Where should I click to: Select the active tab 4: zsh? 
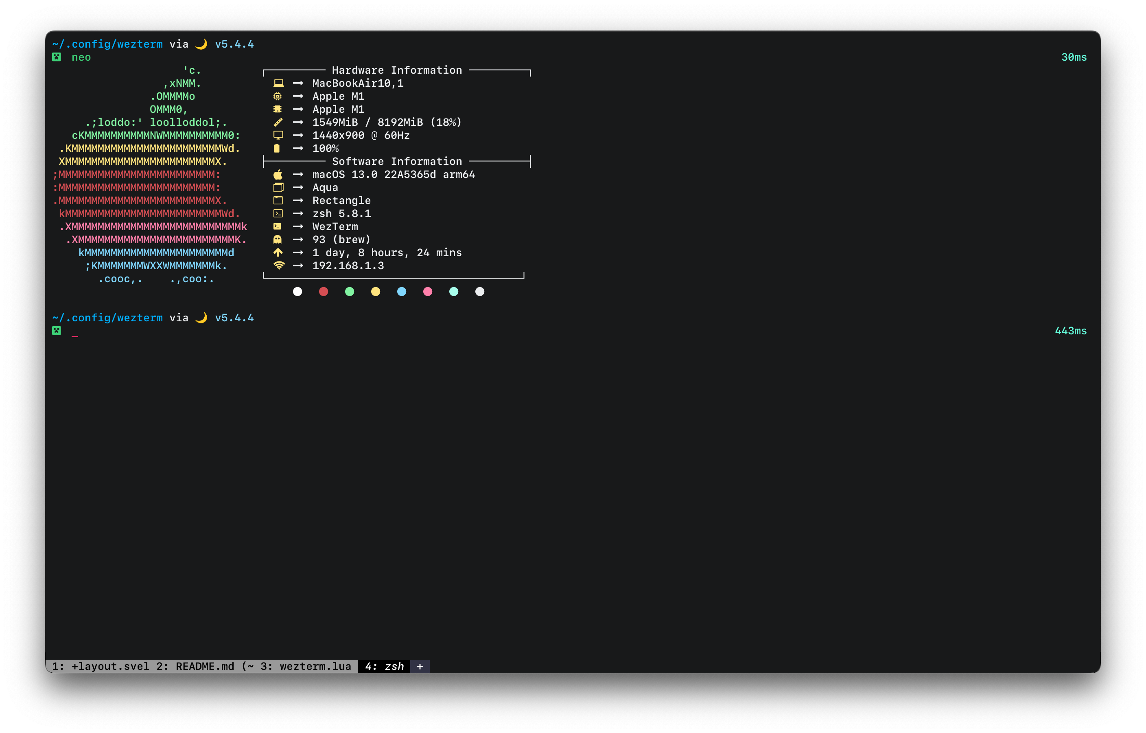[x=385, y=666]
